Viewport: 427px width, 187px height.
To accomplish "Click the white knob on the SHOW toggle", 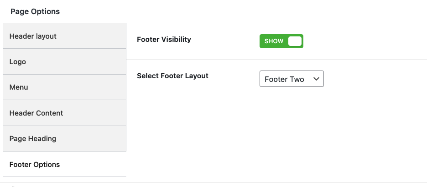I will 295,41.
